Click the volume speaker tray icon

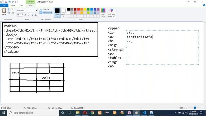pos(186,113)
